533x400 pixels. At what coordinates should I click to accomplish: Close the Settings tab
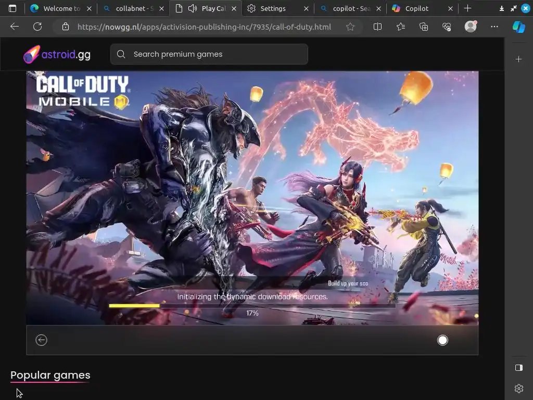tap(306, 9)
